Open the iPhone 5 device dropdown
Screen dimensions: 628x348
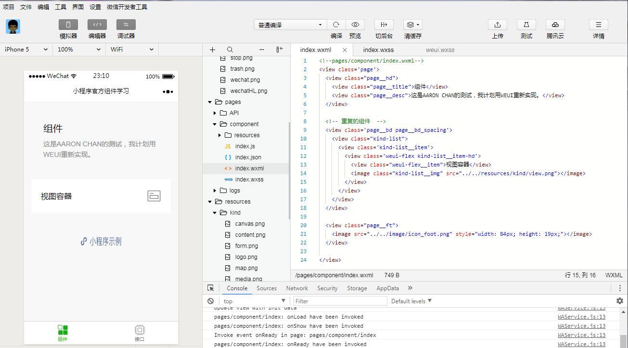[26, 49]
